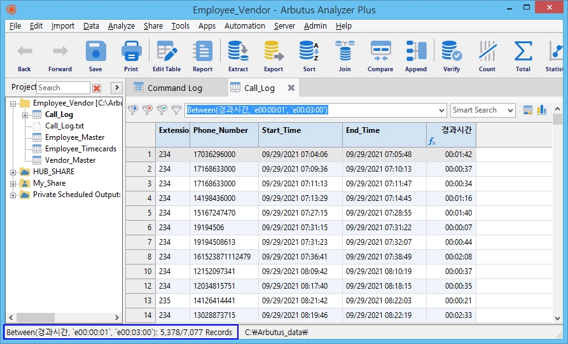The height and width of the screenshot is (344, 568).
Task: Open the Smart Search dropdown
Action: coord(510,110)
